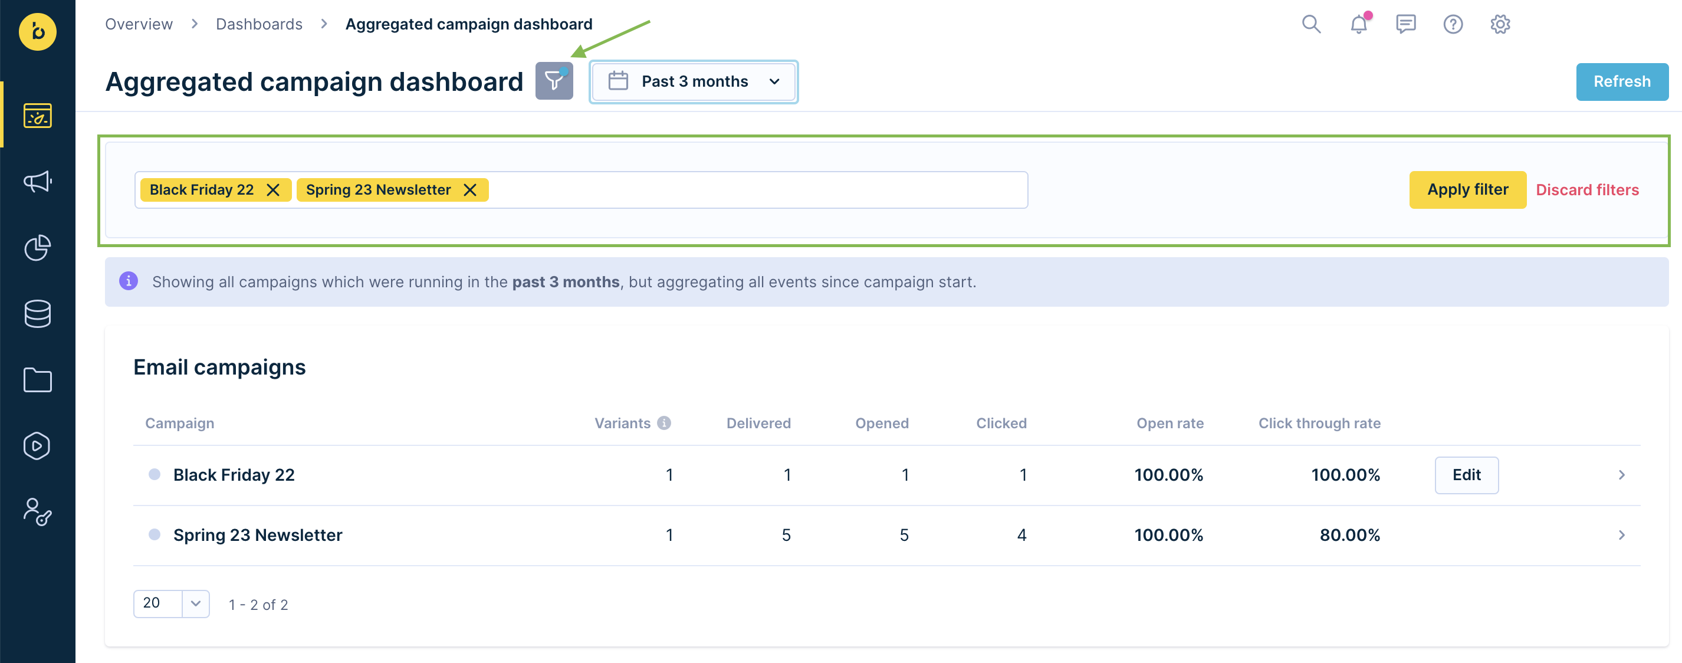Open the Data & Assets database icon
This screenshot has width=1682, height=663.
(37, 314)
